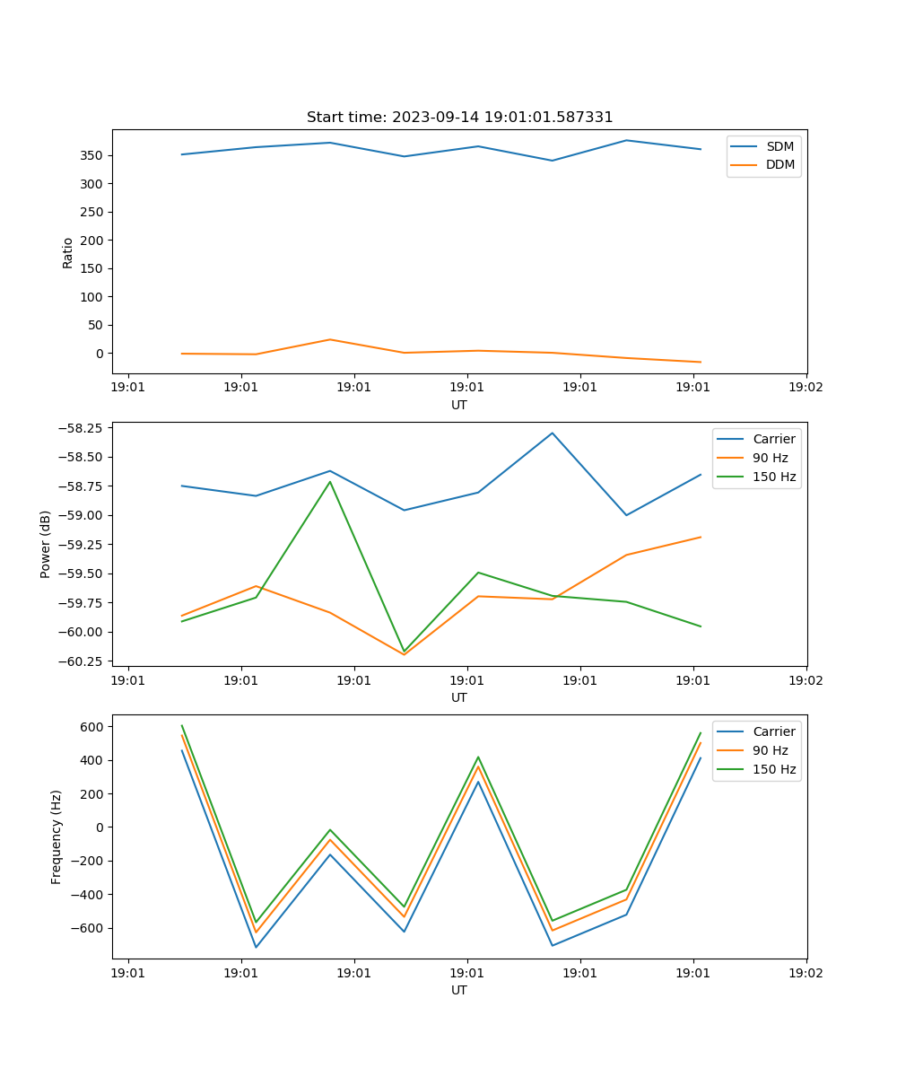Click the Ratio y-axis label
897x1077 pixels.
coord(68,252)
